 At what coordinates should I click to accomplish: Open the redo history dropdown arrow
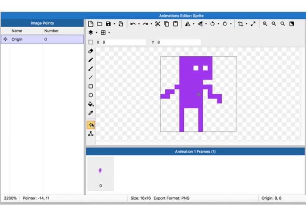coord(151,24)
